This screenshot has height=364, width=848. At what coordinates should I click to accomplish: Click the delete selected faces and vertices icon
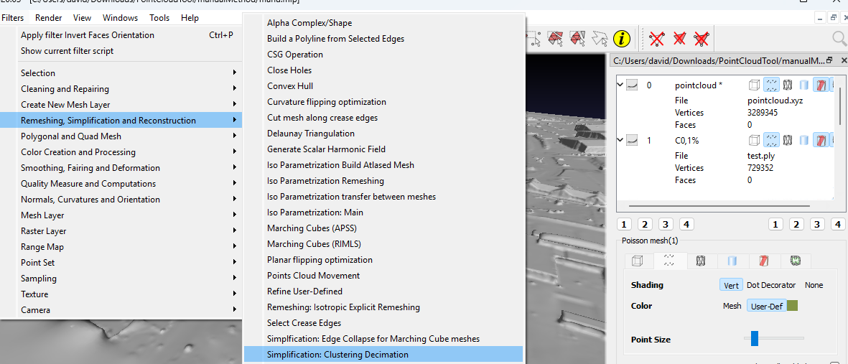tap(702, 38)
